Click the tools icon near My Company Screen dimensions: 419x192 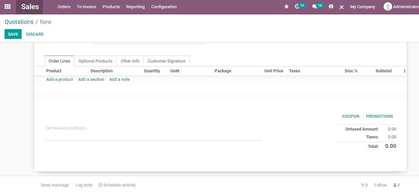(x=341, y=7)
